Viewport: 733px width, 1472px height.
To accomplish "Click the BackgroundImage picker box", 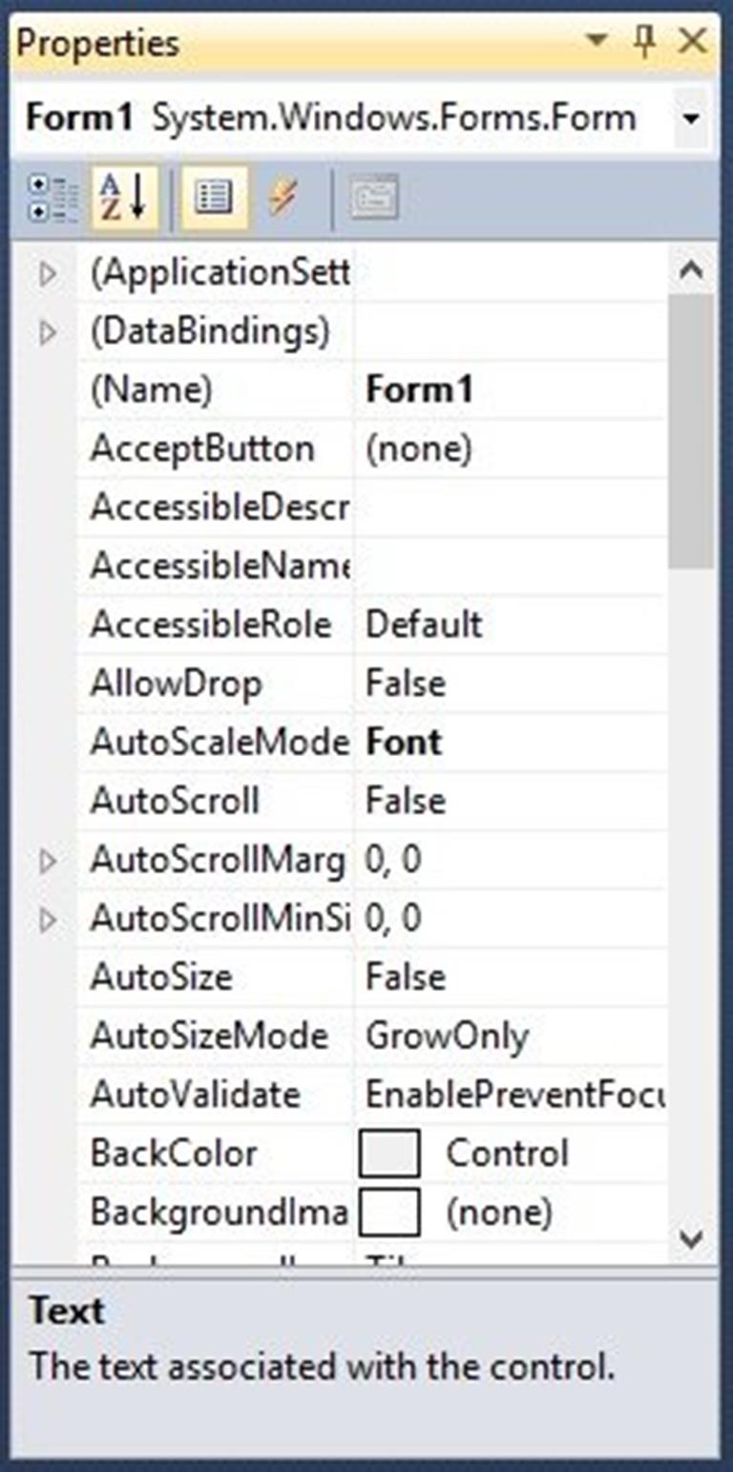I will coord(391,1212).
